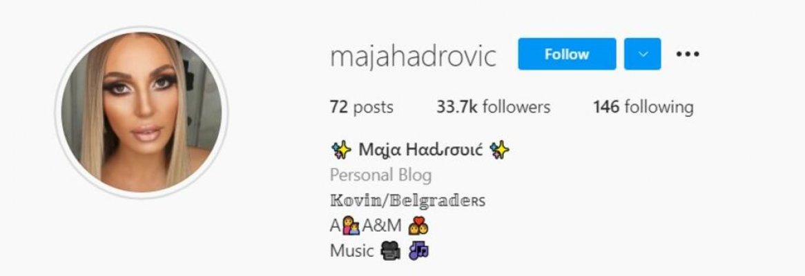Image resolution: width=805 pixels, height=276 pixels.
Task: Open the profile picture thumbnail
Action: (142, 112)
